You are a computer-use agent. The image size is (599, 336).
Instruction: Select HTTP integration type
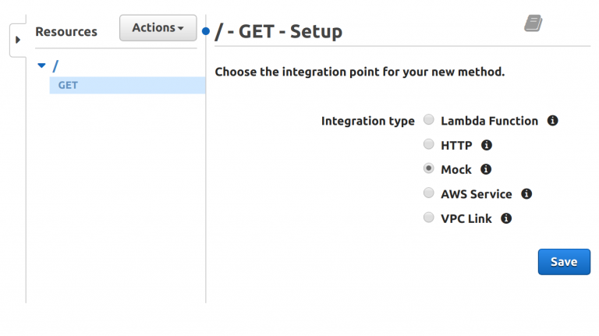point(429,144)
